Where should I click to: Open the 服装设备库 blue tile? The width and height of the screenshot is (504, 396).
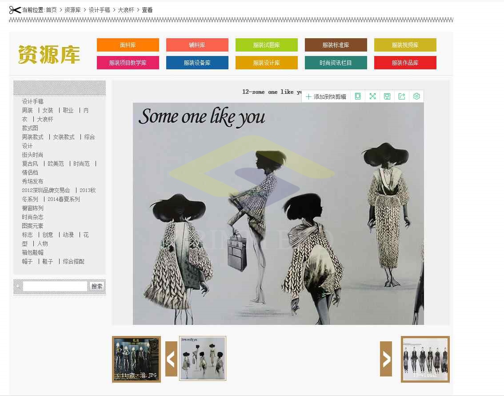click(197, 63)
